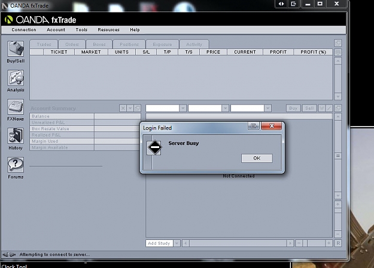Image resolution: width=374 pixels, height=268 pixels.
Task: Click the chart Sell button
Action: [x=309, y=108]
